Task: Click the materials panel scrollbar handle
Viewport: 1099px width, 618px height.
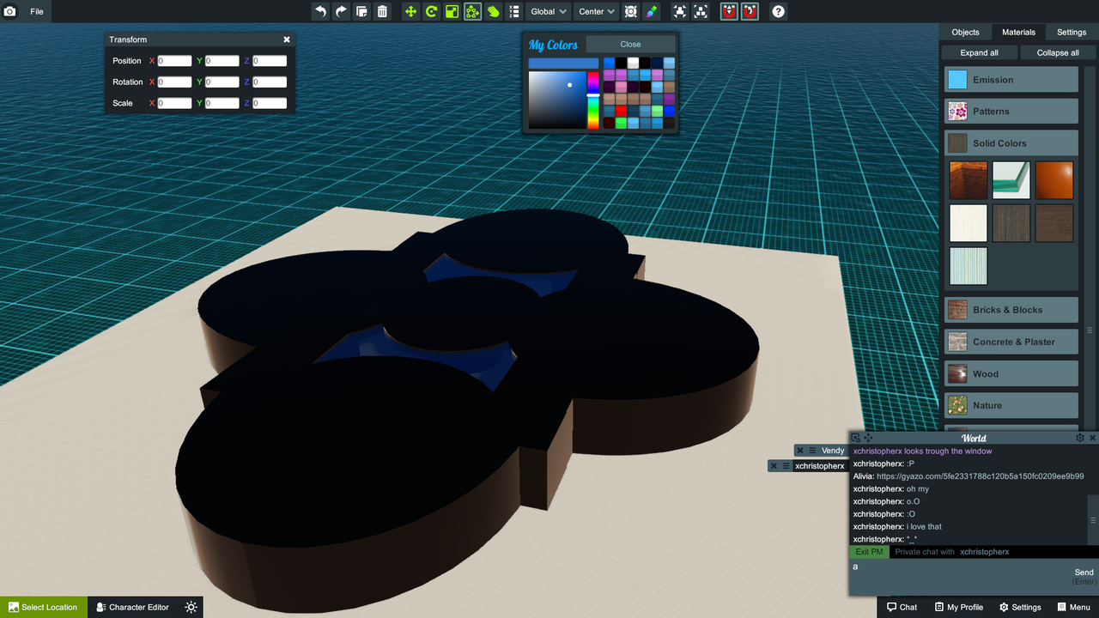Action: [x=1090, y=330]
